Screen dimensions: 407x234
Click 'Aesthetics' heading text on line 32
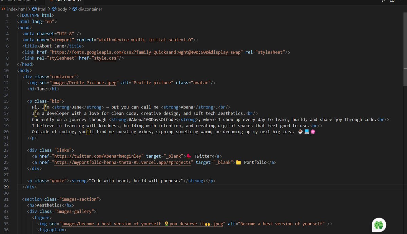(49, 205)
